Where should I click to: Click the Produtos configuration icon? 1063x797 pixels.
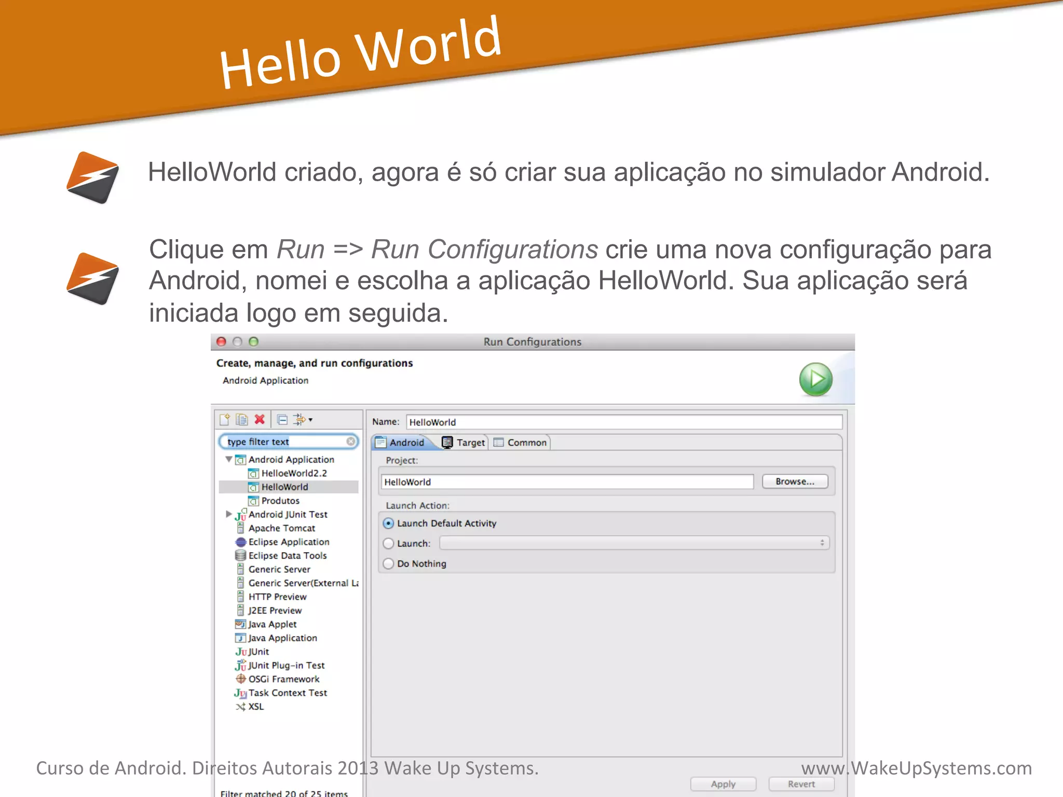253,501
